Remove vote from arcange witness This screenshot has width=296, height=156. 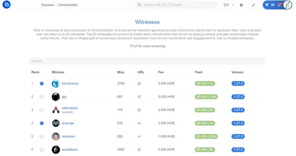point(42,123)
